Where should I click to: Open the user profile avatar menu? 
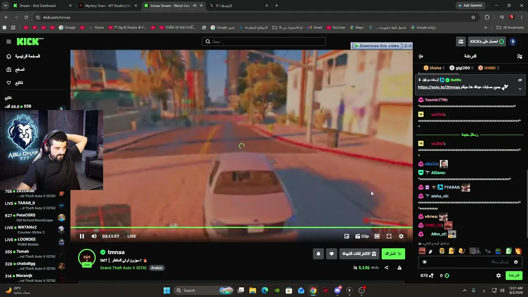click(513, 42)
